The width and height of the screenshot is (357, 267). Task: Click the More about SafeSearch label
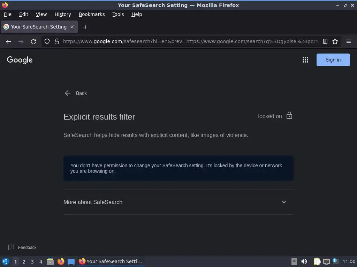93,202
